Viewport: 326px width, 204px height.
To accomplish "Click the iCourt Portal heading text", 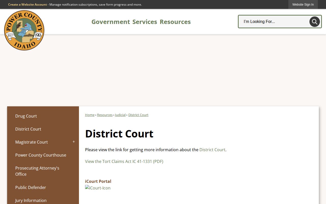I will click(x=98, y=181).
